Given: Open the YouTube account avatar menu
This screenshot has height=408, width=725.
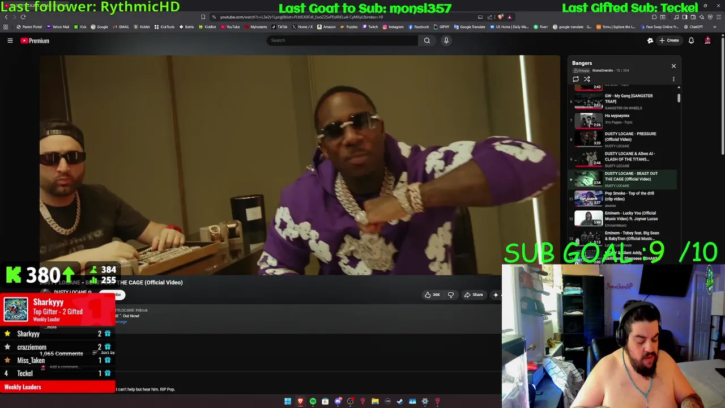Looking at the screenshot, I should (707, 41).
